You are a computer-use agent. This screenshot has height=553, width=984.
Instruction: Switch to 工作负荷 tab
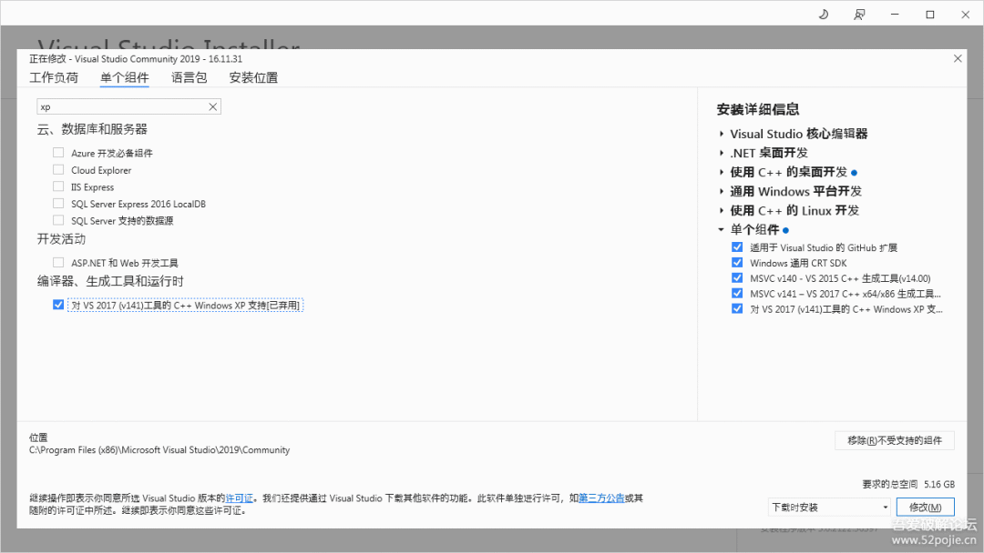click(x=54, y=77)
